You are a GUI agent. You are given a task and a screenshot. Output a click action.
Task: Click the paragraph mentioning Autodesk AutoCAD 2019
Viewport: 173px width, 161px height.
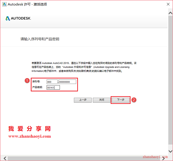coord(84,67)
